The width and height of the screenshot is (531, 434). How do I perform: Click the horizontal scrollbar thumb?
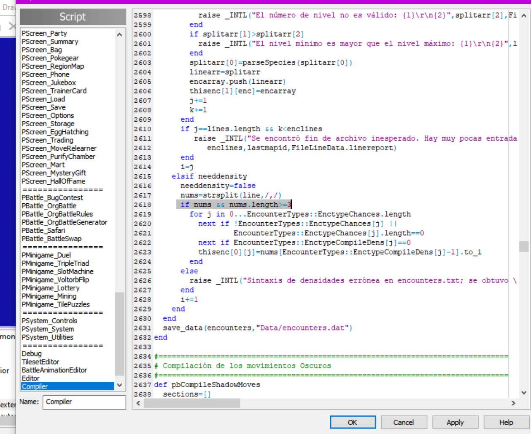pos(192,403)
